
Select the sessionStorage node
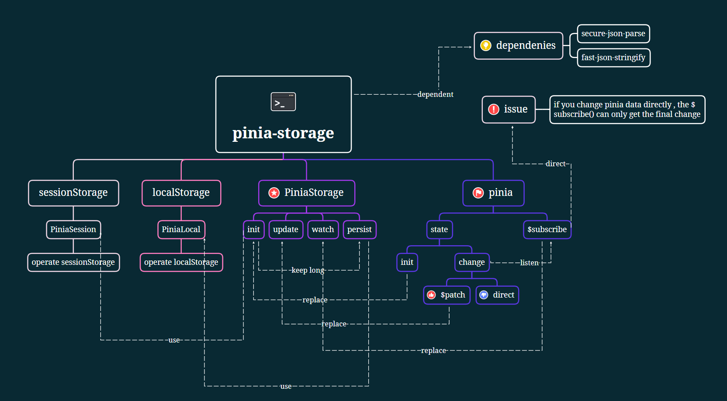[73, 193]
